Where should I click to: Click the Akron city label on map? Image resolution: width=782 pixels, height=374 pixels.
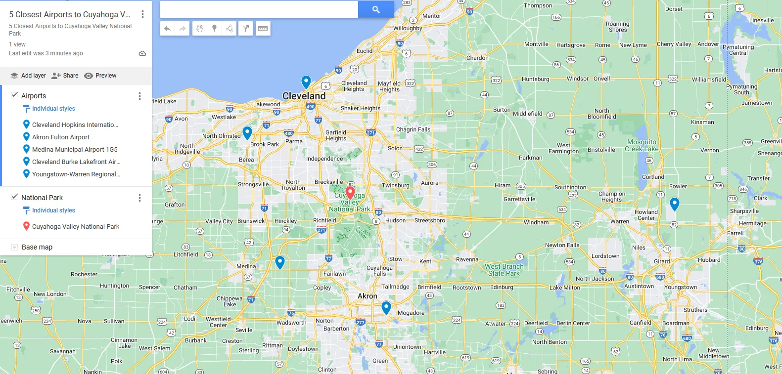coord(368,296)
